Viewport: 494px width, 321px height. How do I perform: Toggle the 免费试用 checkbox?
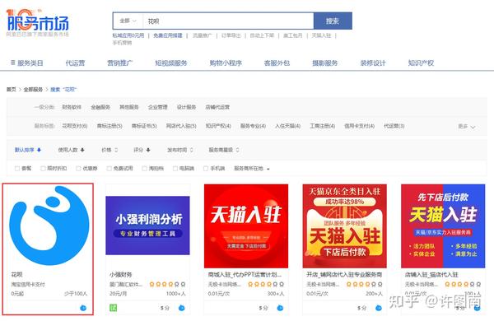pos(109,169)
